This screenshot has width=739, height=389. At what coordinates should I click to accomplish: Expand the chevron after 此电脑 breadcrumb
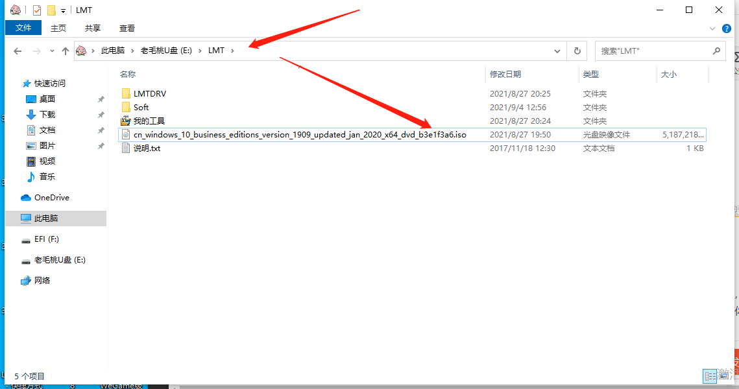coord(132,51)
